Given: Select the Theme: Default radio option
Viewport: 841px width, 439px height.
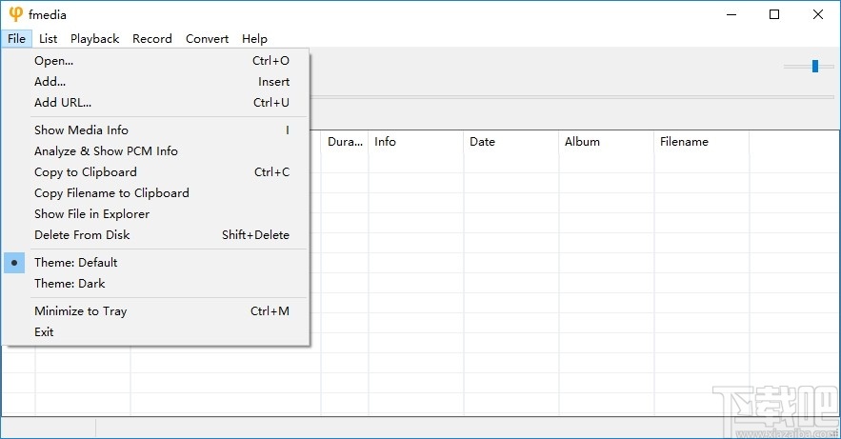Looking at the screenshot, I should coord(75,262).
